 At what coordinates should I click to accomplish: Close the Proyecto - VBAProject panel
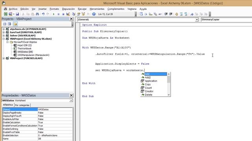coord(71,19)
